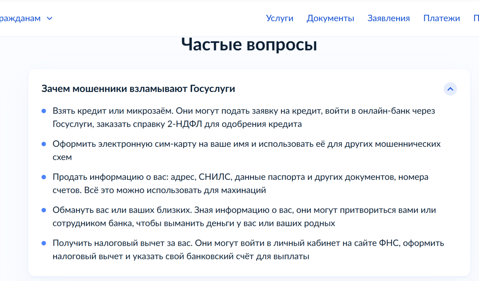Image resolution: width=479 pixels, height=281 pixels.
Task: Click the blue bullet before 'Обмануть вас или ваших близких'
Action: 44,210
